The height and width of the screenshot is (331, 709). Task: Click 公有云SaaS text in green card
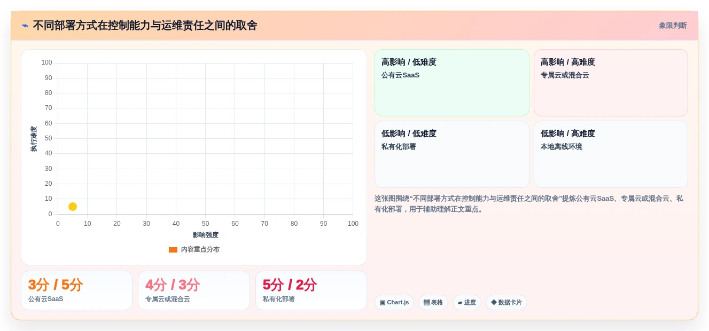click(400, 75)
